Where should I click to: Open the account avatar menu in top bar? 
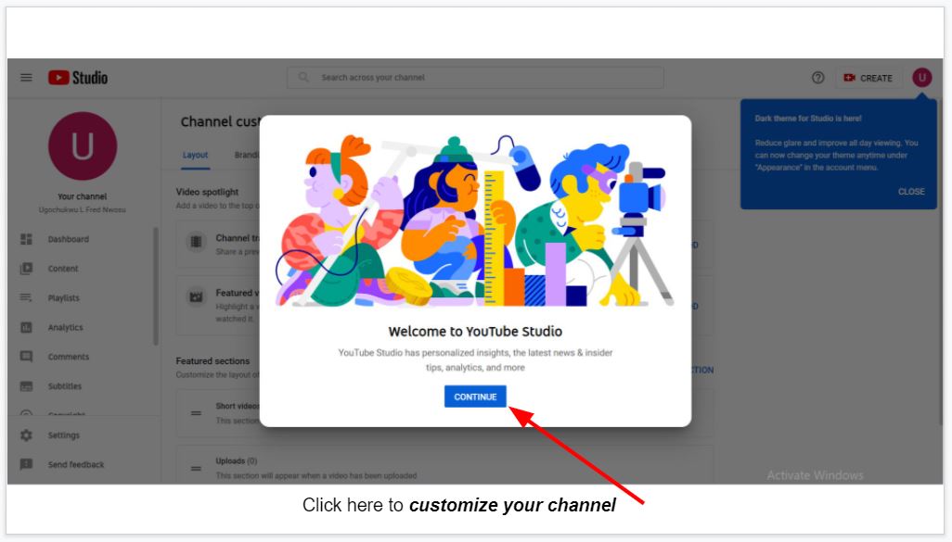point(921,78)
